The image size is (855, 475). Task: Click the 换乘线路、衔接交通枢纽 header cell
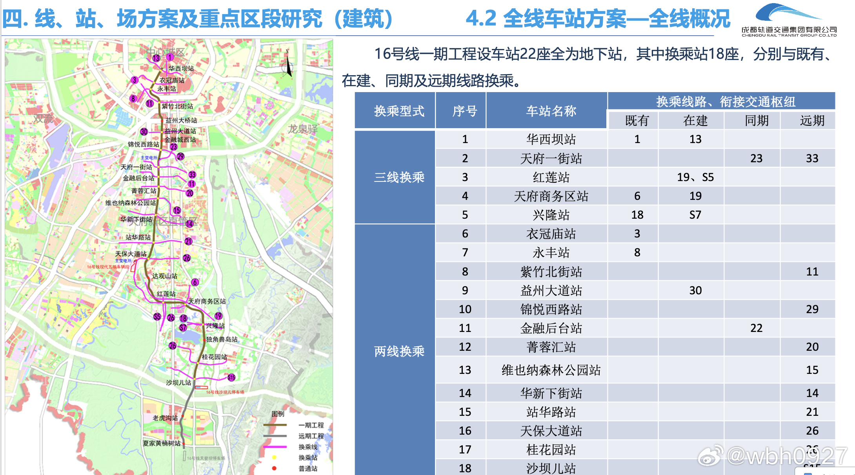(721, 102)
